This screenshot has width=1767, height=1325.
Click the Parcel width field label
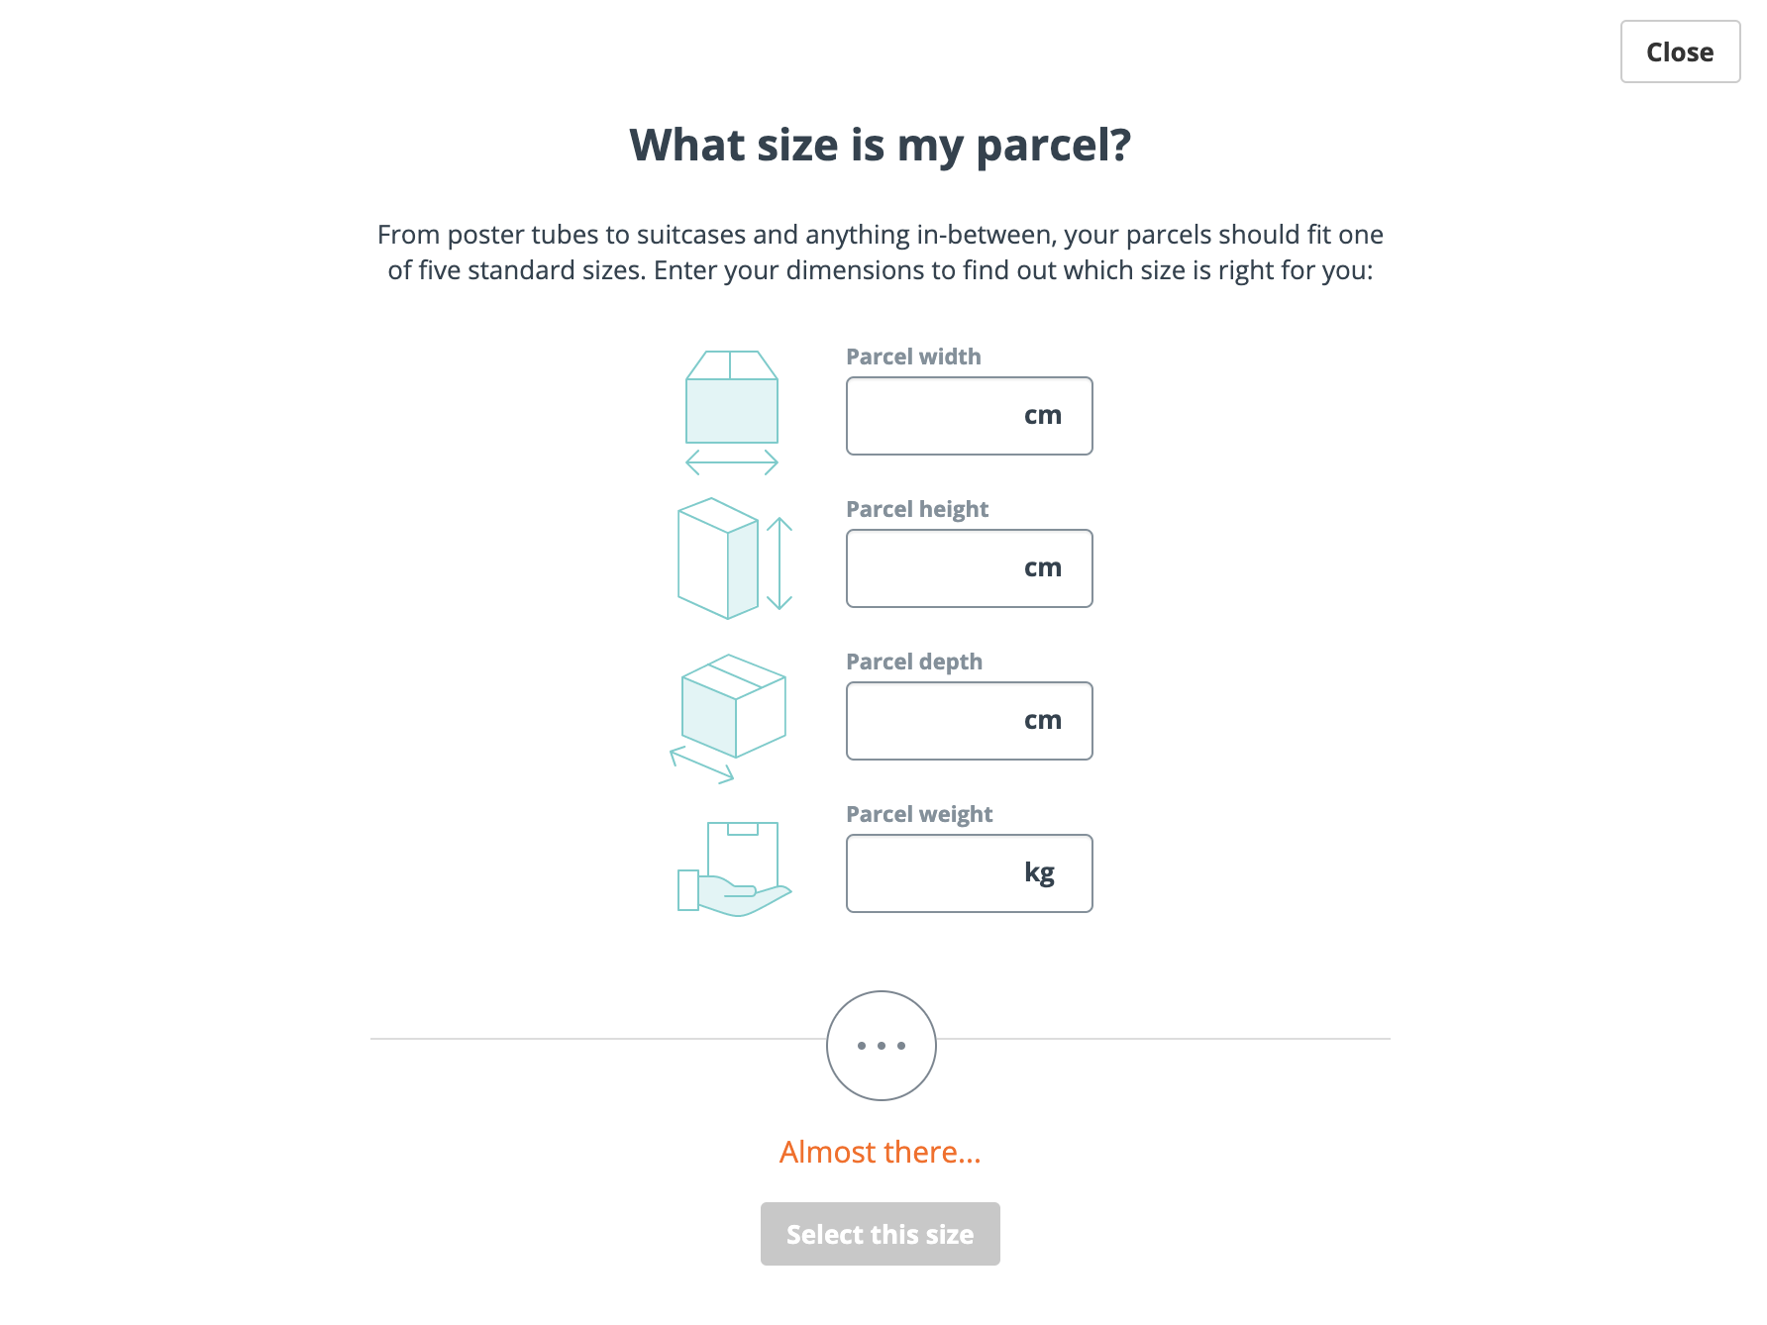tap(913, 356)
